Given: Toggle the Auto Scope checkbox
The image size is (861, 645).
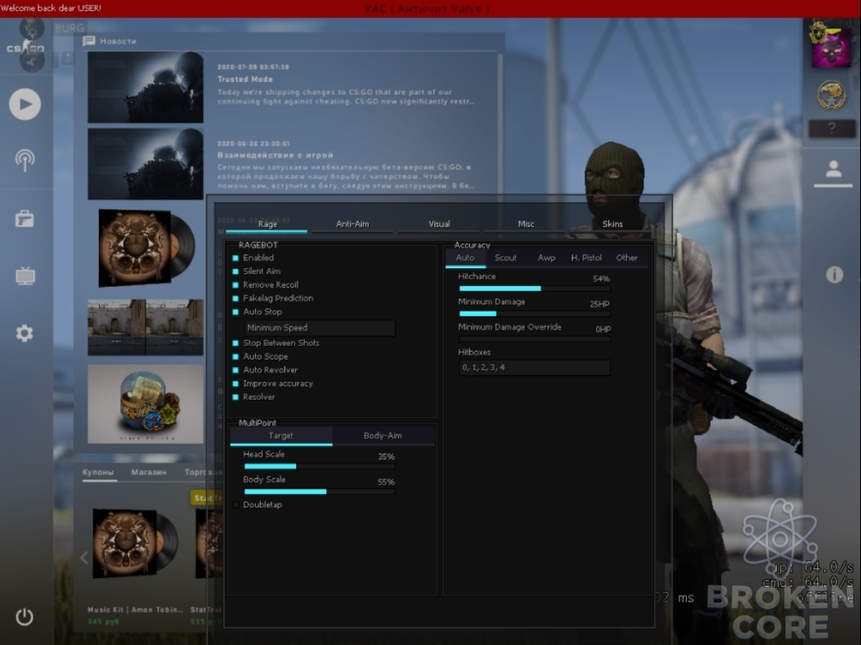Looking at the screenshot, I should pos(235,356).
